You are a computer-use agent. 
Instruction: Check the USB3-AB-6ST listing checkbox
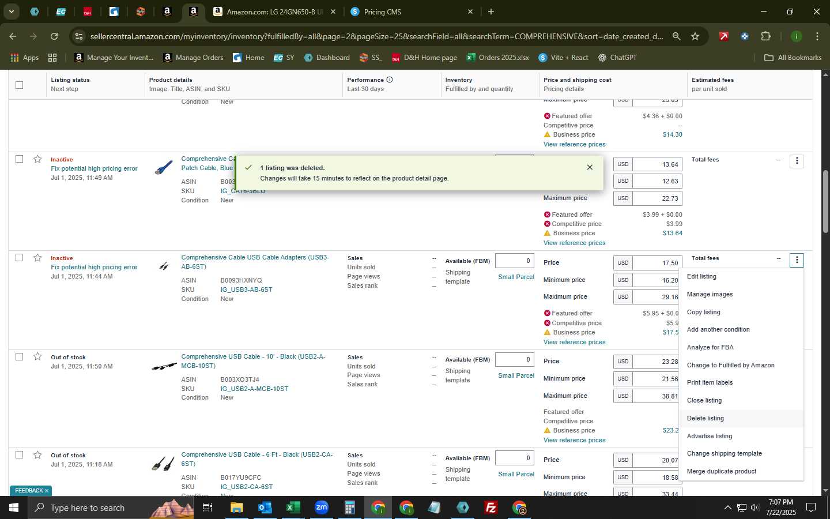pos(19,257)
